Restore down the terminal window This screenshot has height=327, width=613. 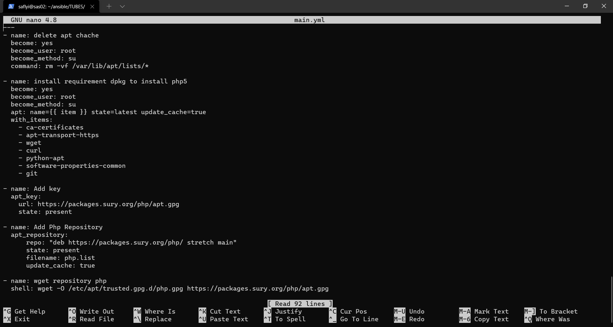point(585,6)
